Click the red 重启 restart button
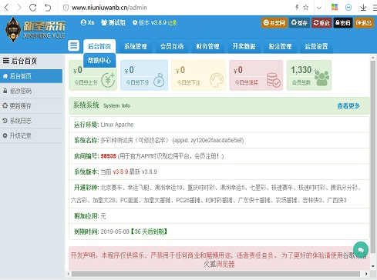Viewport: 377px width, 280px height. tap(321, 23)
